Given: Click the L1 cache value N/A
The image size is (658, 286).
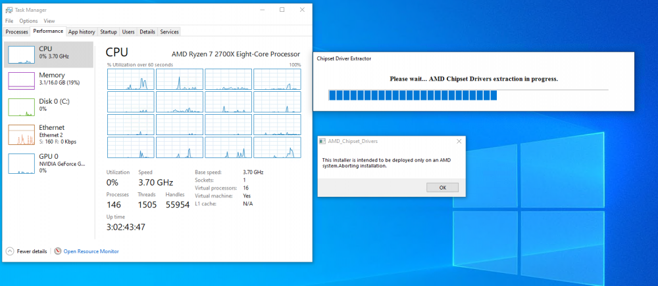Looking at the screenshot, I should point(247,203).
